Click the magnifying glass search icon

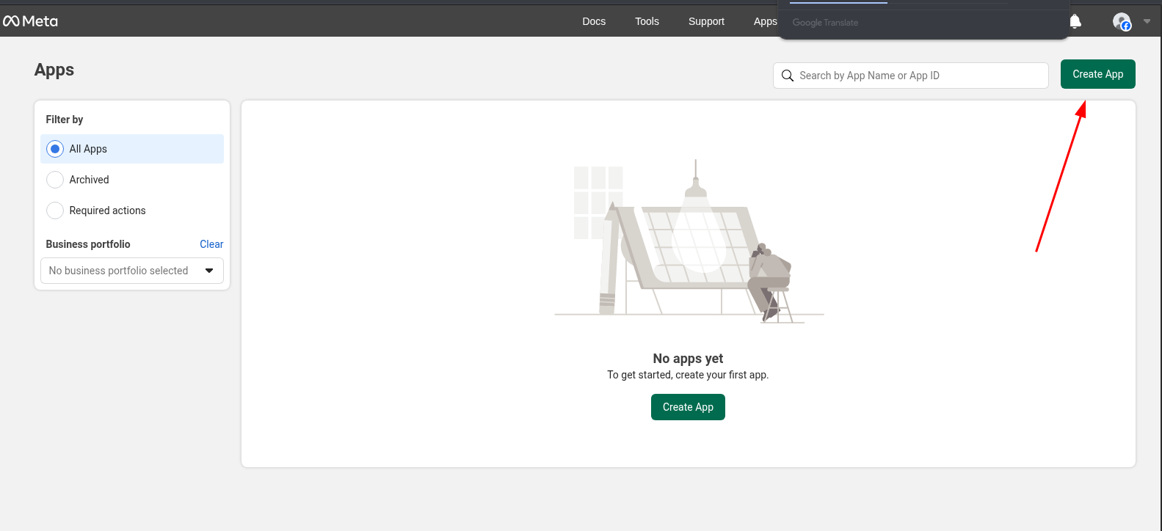click(x=788, y=76)
